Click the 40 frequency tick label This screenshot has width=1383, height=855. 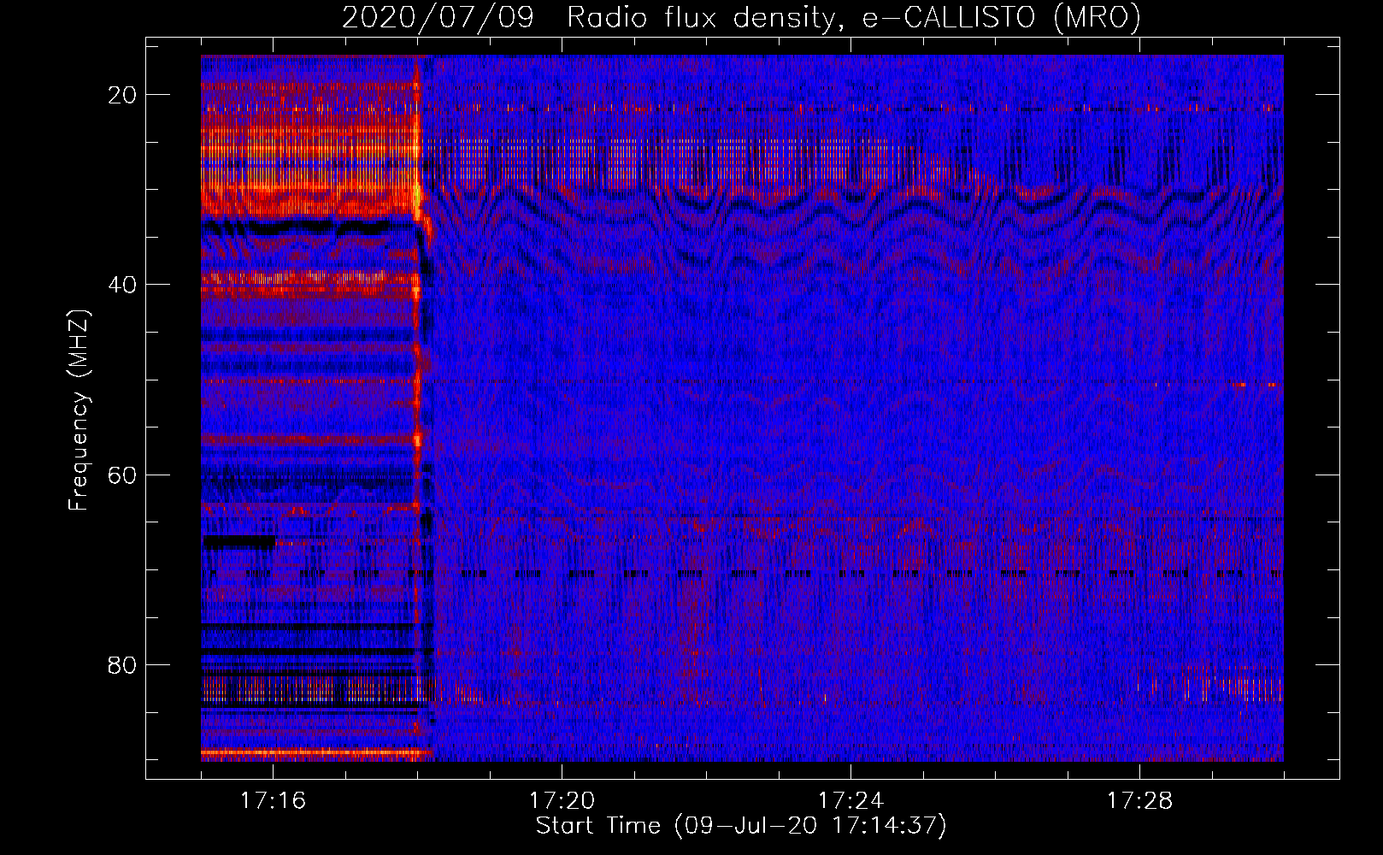pos(122,285)
